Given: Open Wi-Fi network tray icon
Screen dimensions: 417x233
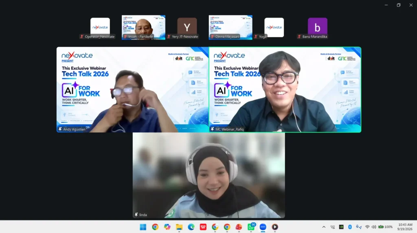Looking at the screenshot, I should coord(367,227).
